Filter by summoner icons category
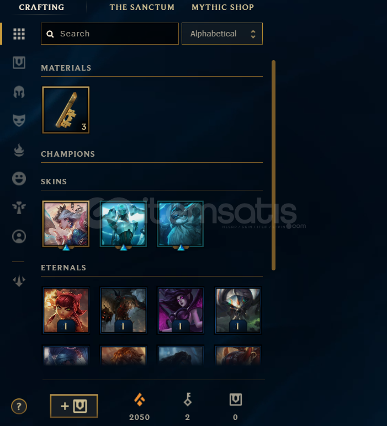Image resolution: width=387 pixels, height=426 pixels. pyautogui.click(x=19, y=236)
